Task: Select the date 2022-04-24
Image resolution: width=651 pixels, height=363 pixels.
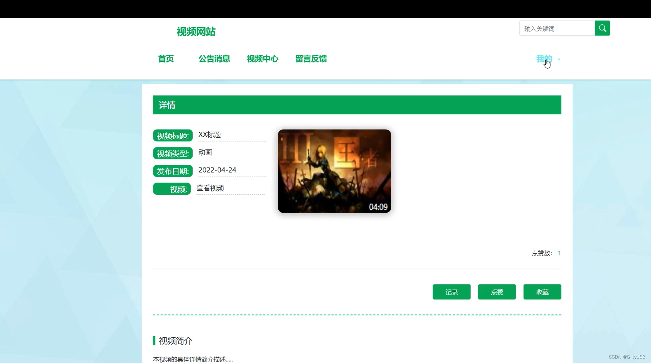Action: tap(217, 170)
